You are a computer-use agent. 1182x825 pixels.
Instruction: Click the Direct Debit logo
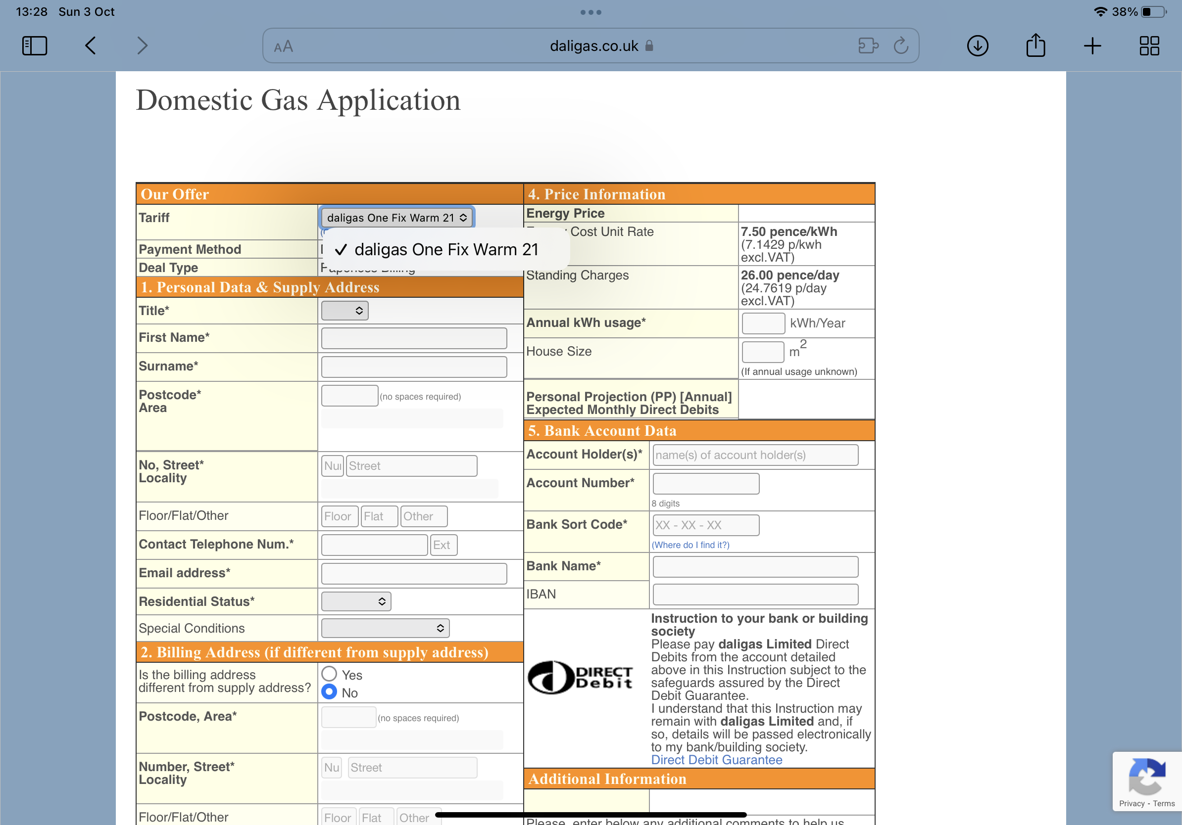(x=580, y=678)
